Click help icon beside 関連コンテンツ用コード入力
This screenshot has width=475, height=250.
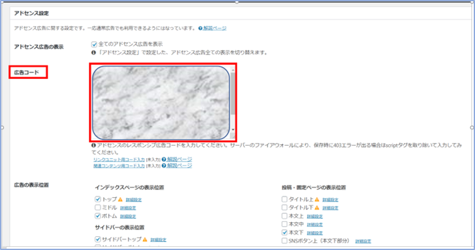164,166
